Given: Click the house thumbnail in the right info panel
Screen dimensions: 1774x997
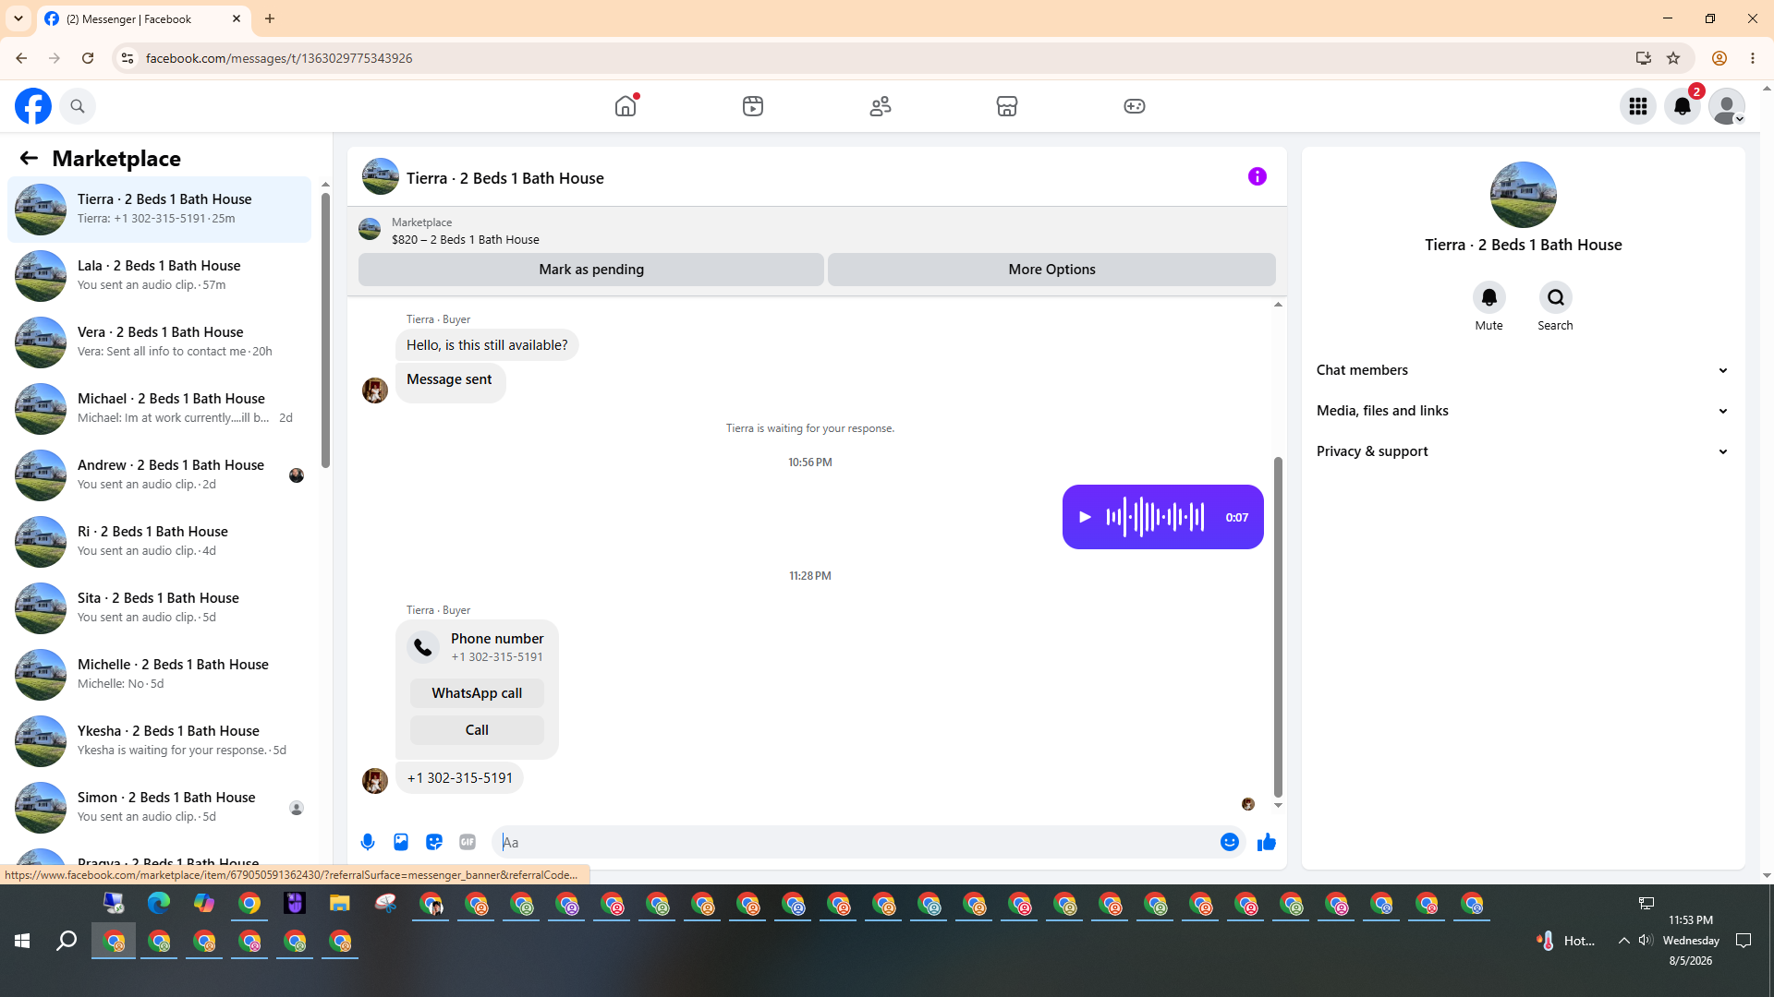Looking at the screenshot, I should pos(1524,195).
